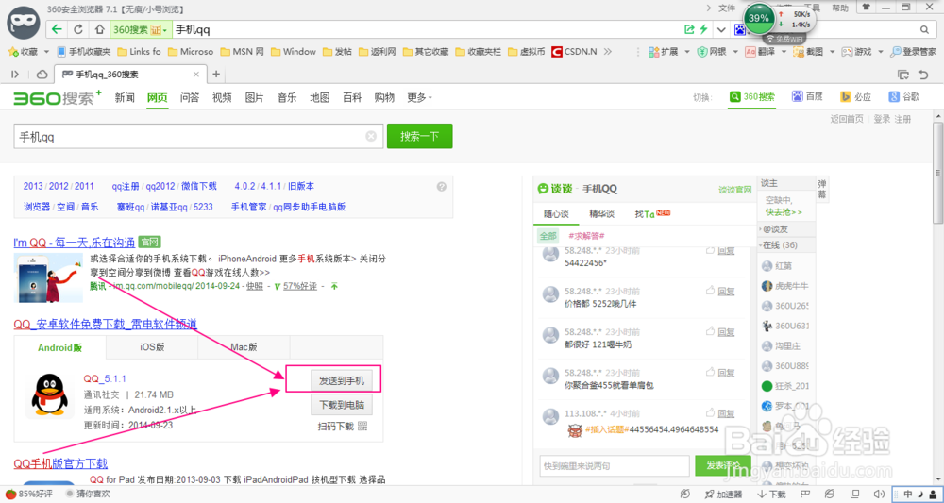Click the 登录管家 login manager icon

913,52
